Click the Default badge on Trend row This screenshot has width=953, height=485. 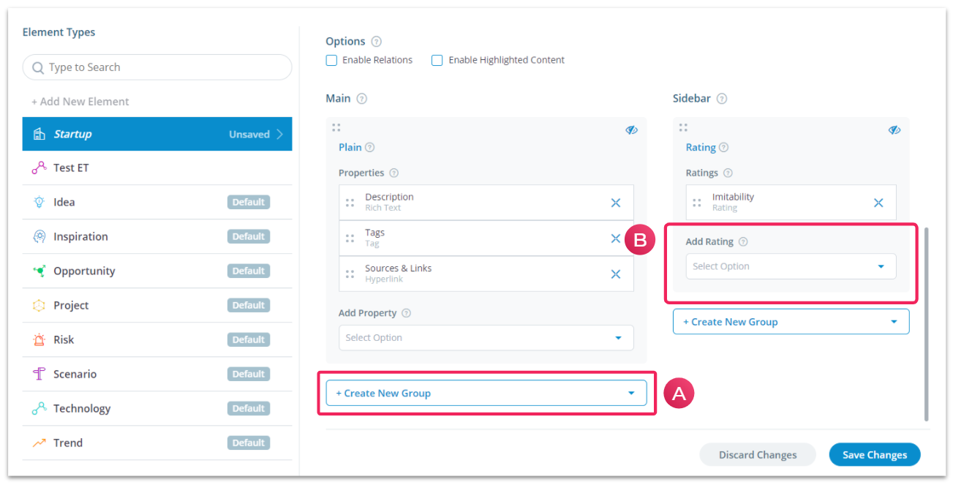(249, 443)
